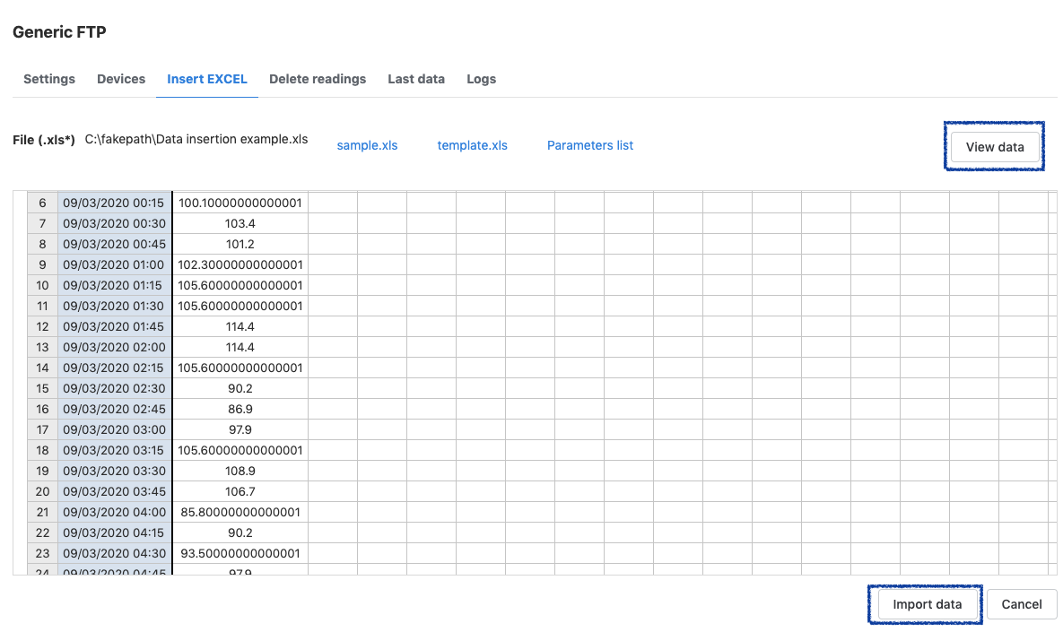Cancel the Excel import
The width and height of the screenshot is (1063, 632).
[x=1021, y=604]
